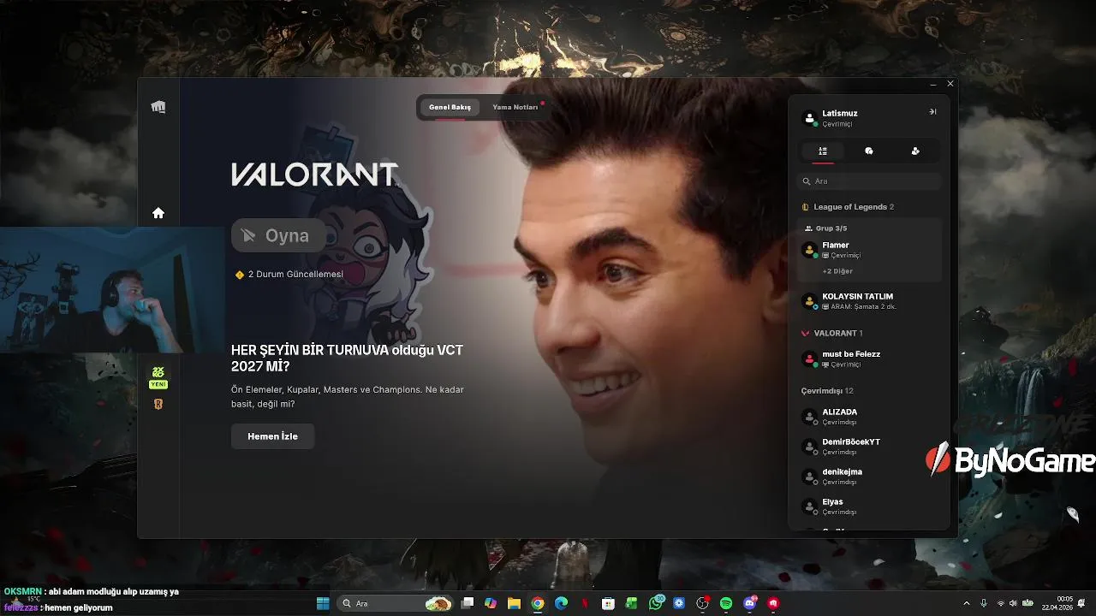Select friend Flamer in the list

pyautogui.click(x=869, y=250)
